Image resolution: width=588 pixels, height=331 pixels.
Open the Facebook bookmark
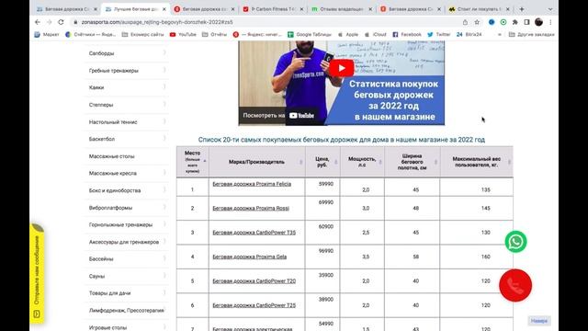coord(407,35)
